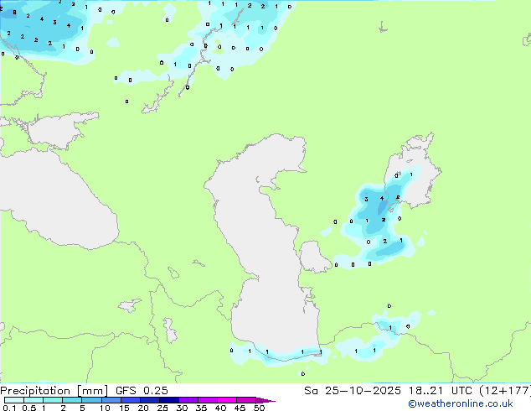Select the '18..21 UTC' time label
The height and width of the screenshot is (411, 531).
(x=441, y=391)
